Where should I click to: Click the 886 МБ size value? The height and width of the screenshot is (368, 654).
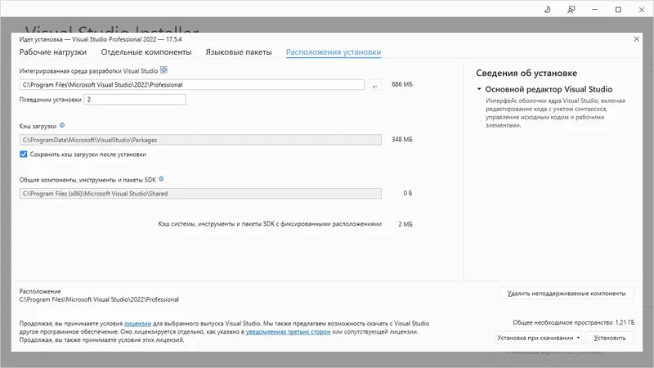(402, 84)
